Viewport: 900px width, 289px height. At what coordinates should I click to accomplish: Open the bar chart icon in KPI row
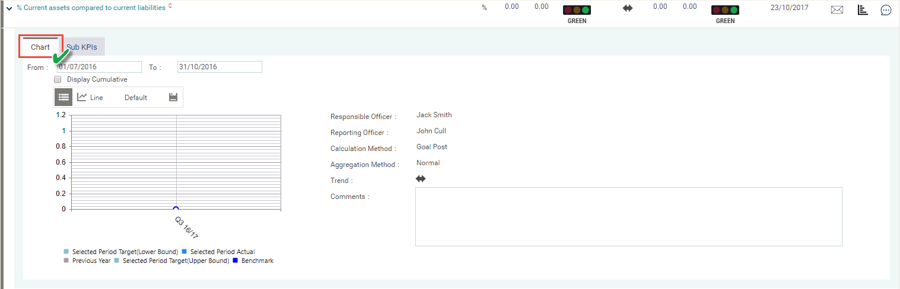(863, 9)
